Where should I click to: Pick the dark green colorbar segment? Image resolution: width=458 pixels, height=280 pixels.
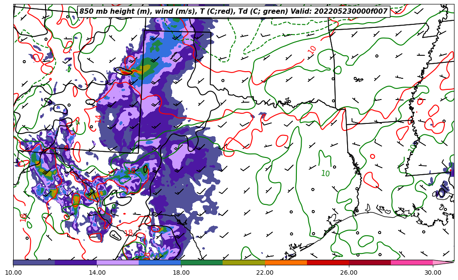click(202, 262)
